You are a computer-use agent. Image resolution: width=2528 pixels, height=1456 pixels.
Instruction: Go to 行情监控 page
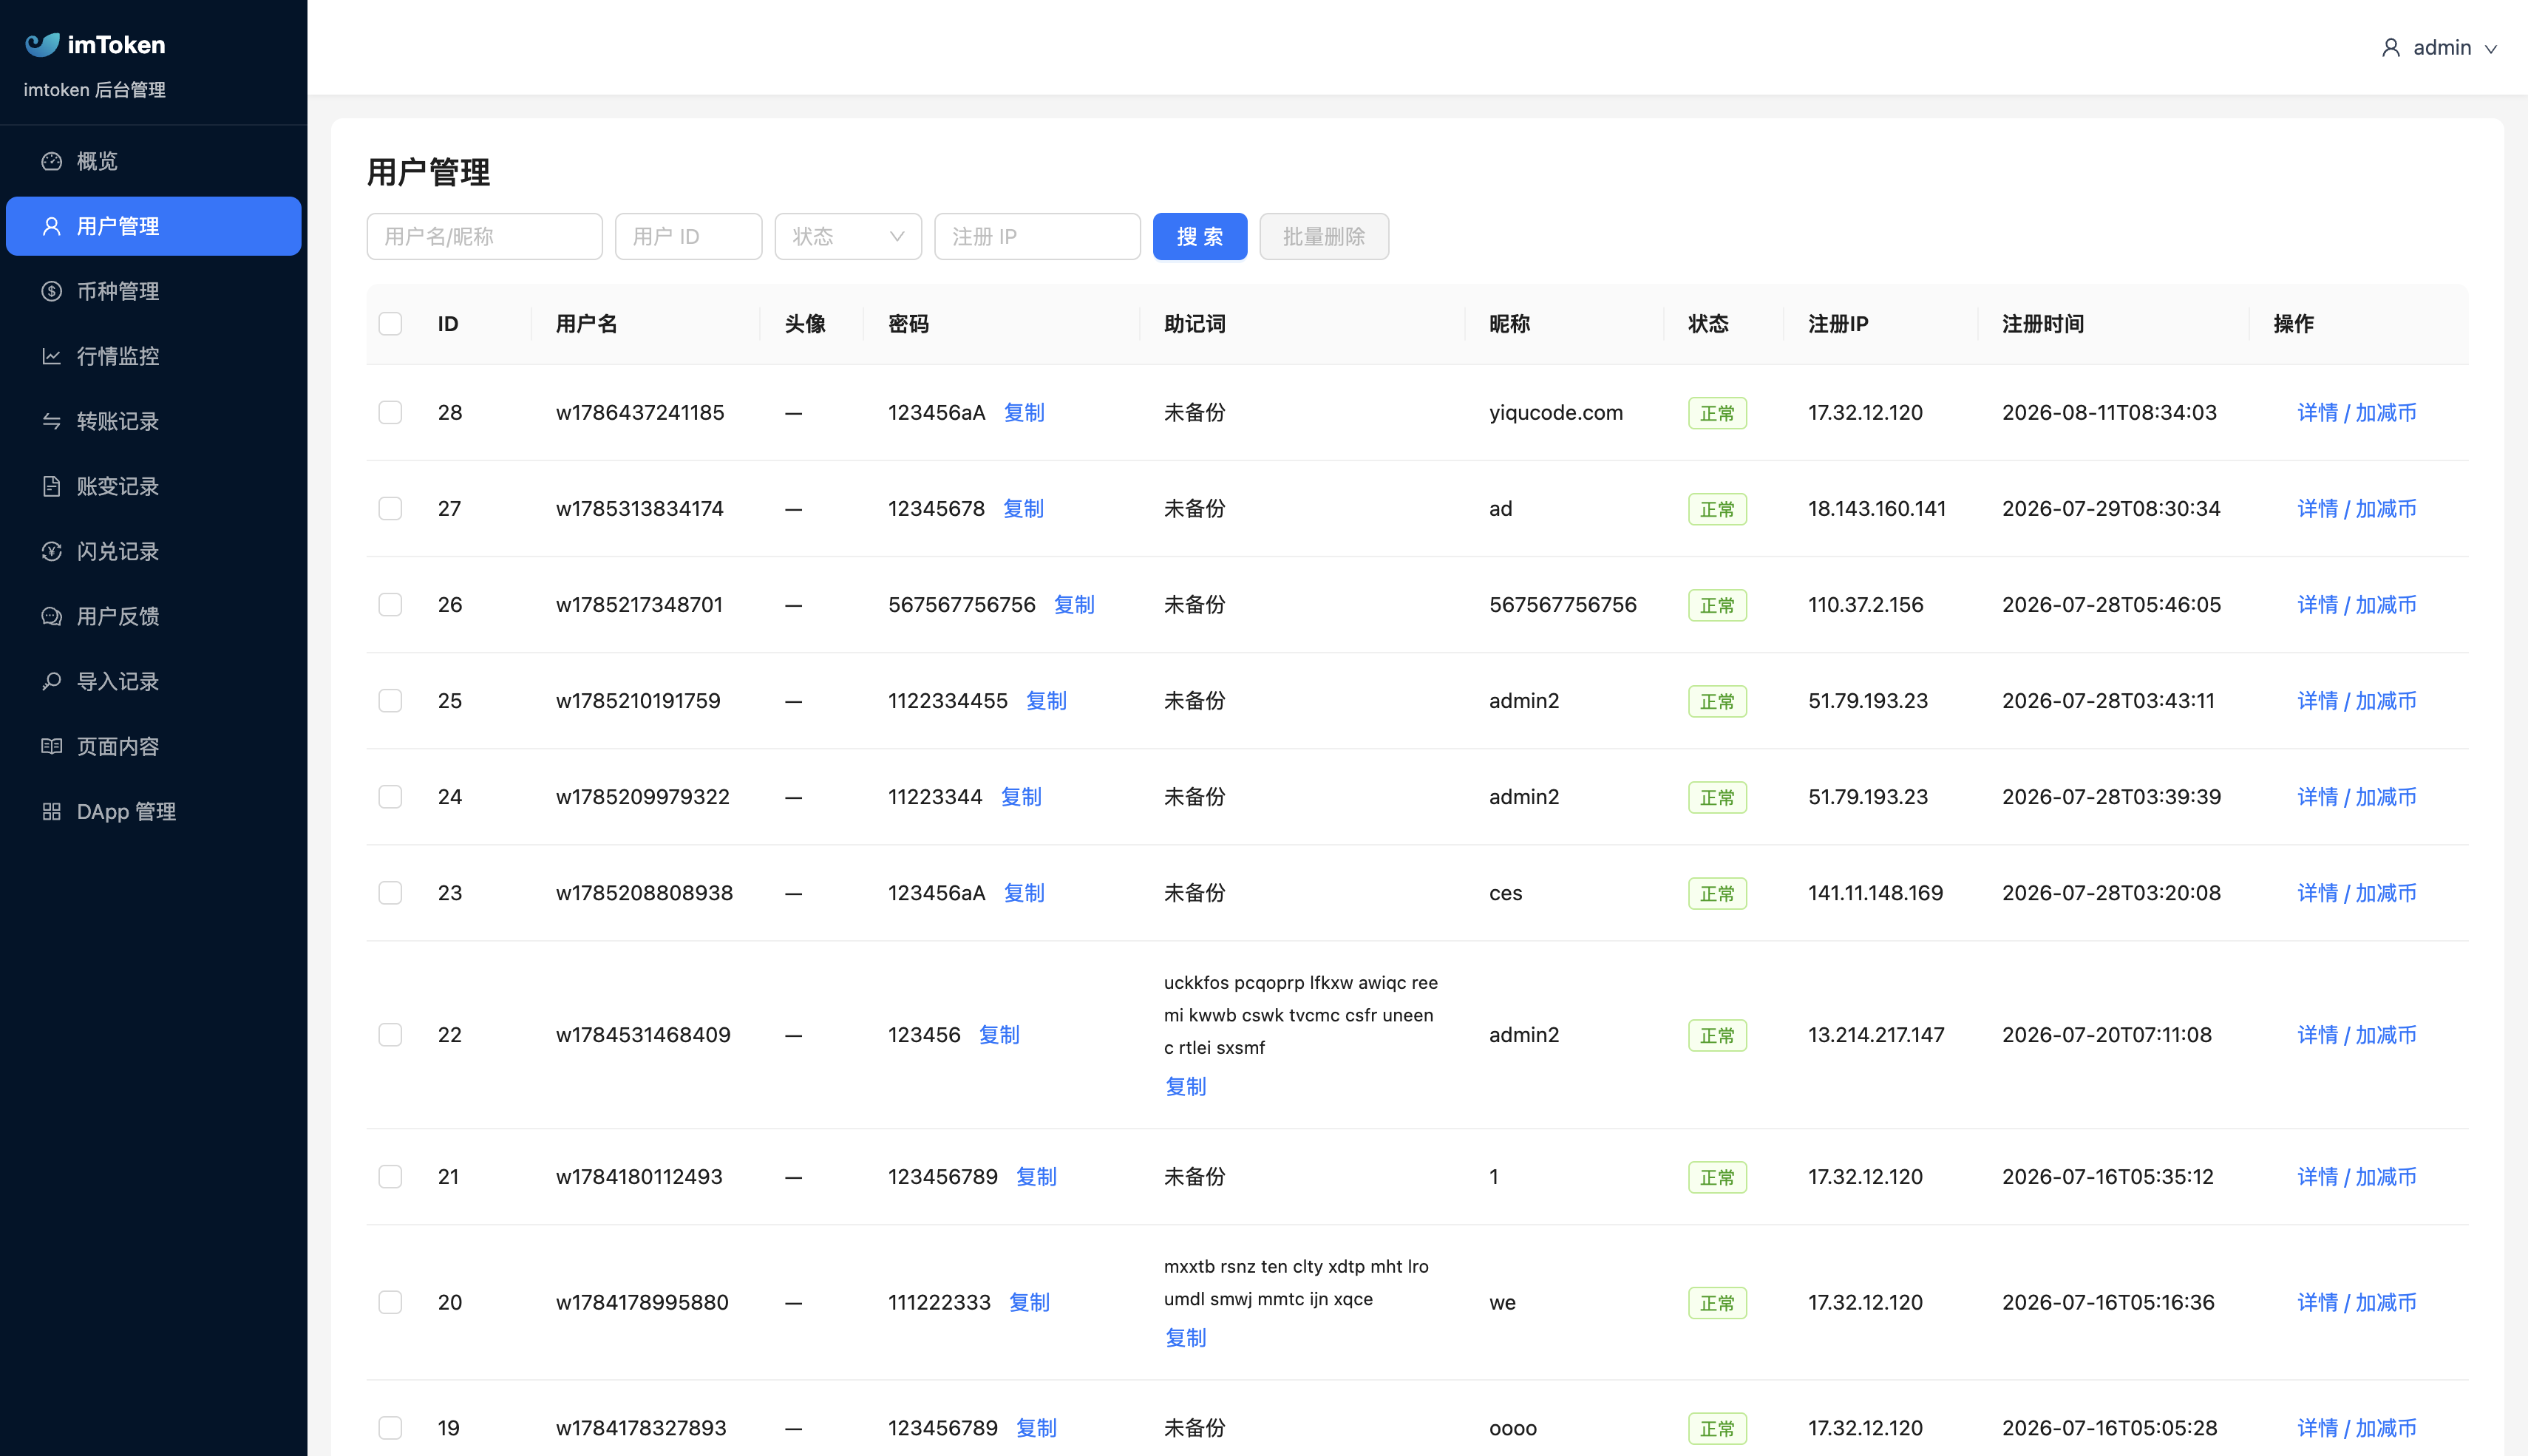click(154, 356)
